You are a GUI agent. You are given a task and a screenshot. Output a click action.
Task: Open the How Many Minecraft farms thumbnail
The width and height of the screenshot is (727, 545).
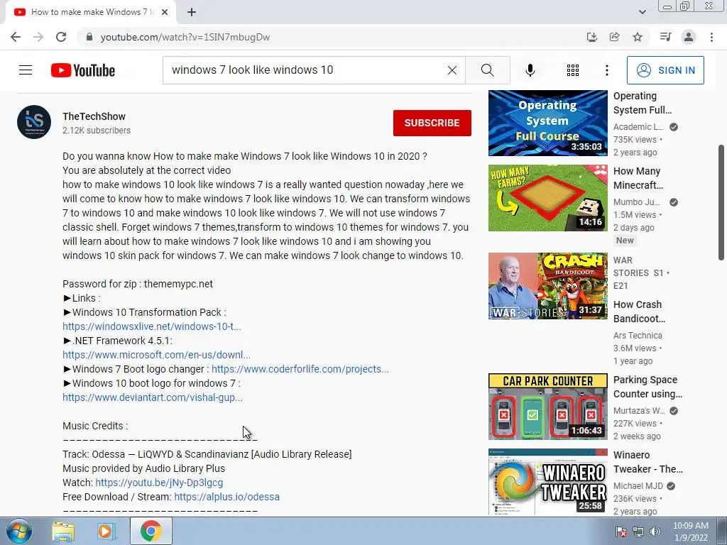point(547,198)
